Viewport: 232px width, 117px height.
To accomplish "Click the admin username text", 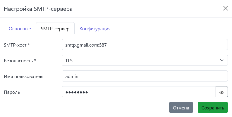I will click(72, 76).
